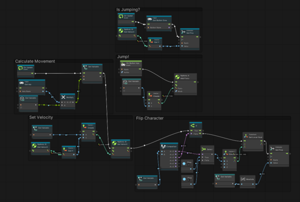Click Z port on Vector 3 Create node
This screenshot has width=300, height=202.
coord(224,167)
